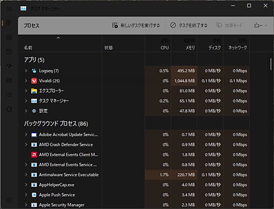The image size is (274, 209).
Task: Click the 新しいタスクを実行する button
Action: point(136,25)
